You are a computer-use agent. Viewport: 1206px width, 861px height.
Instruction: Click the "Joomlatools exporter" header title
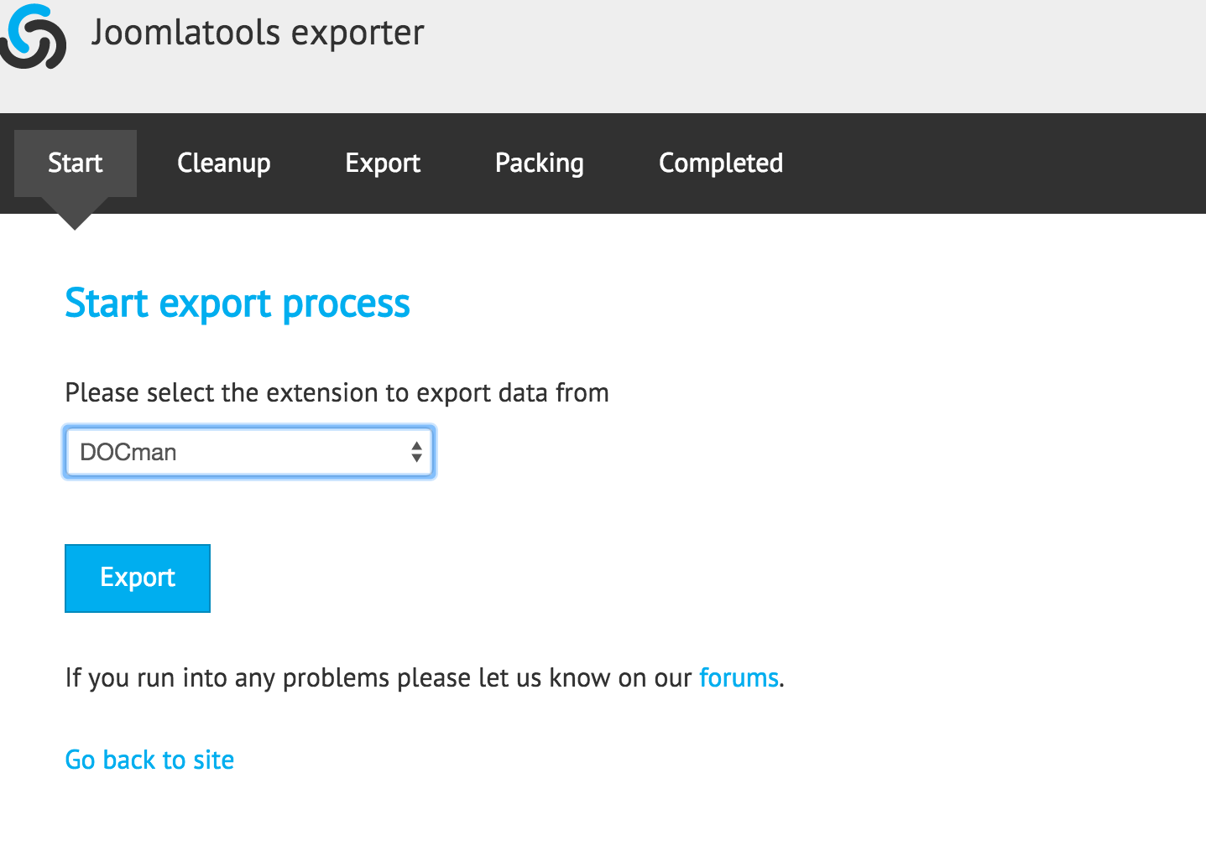[x=258, y=34]
